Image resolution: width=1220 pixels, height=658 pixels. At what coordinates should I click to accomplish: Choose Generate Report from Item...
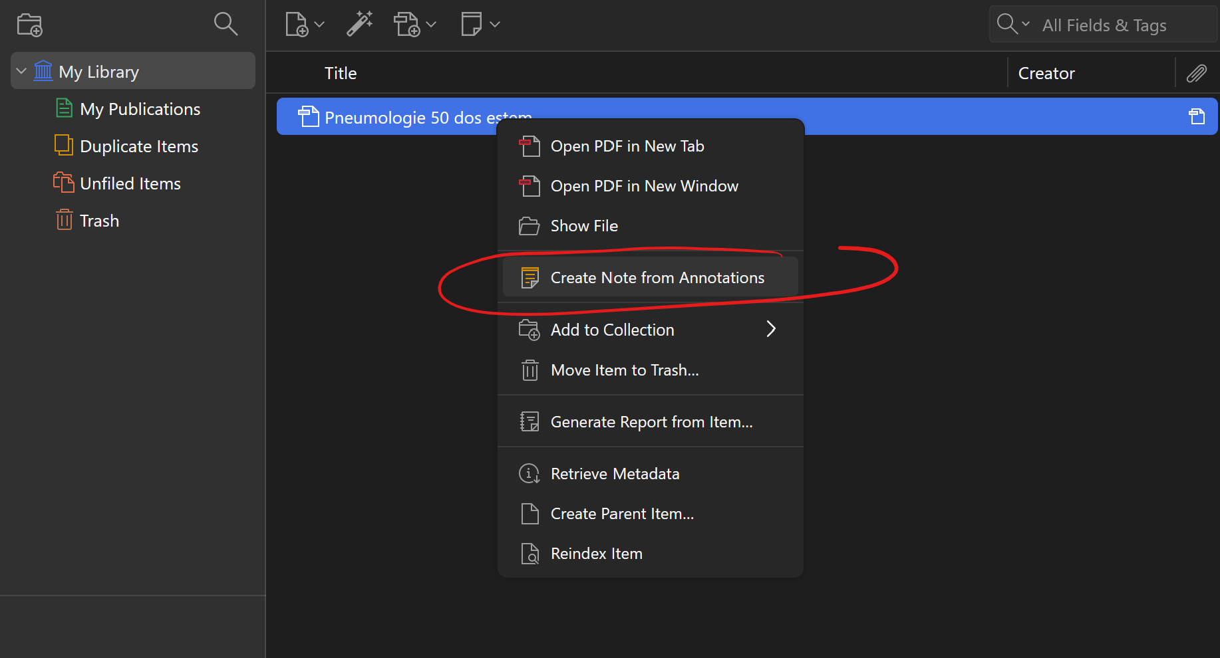pyautogui.click(x=651, y=422)
